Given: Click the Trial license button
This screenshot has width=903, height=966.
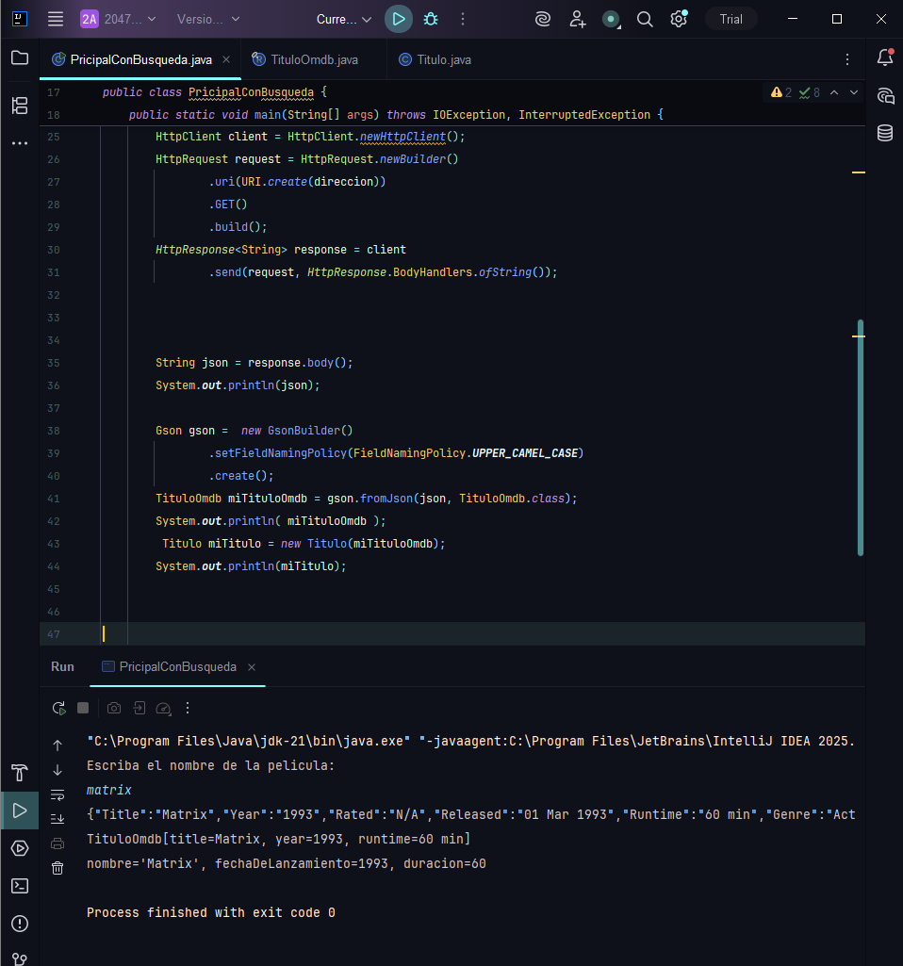Looking at the screenshot, I should click(x=731, y=19).
